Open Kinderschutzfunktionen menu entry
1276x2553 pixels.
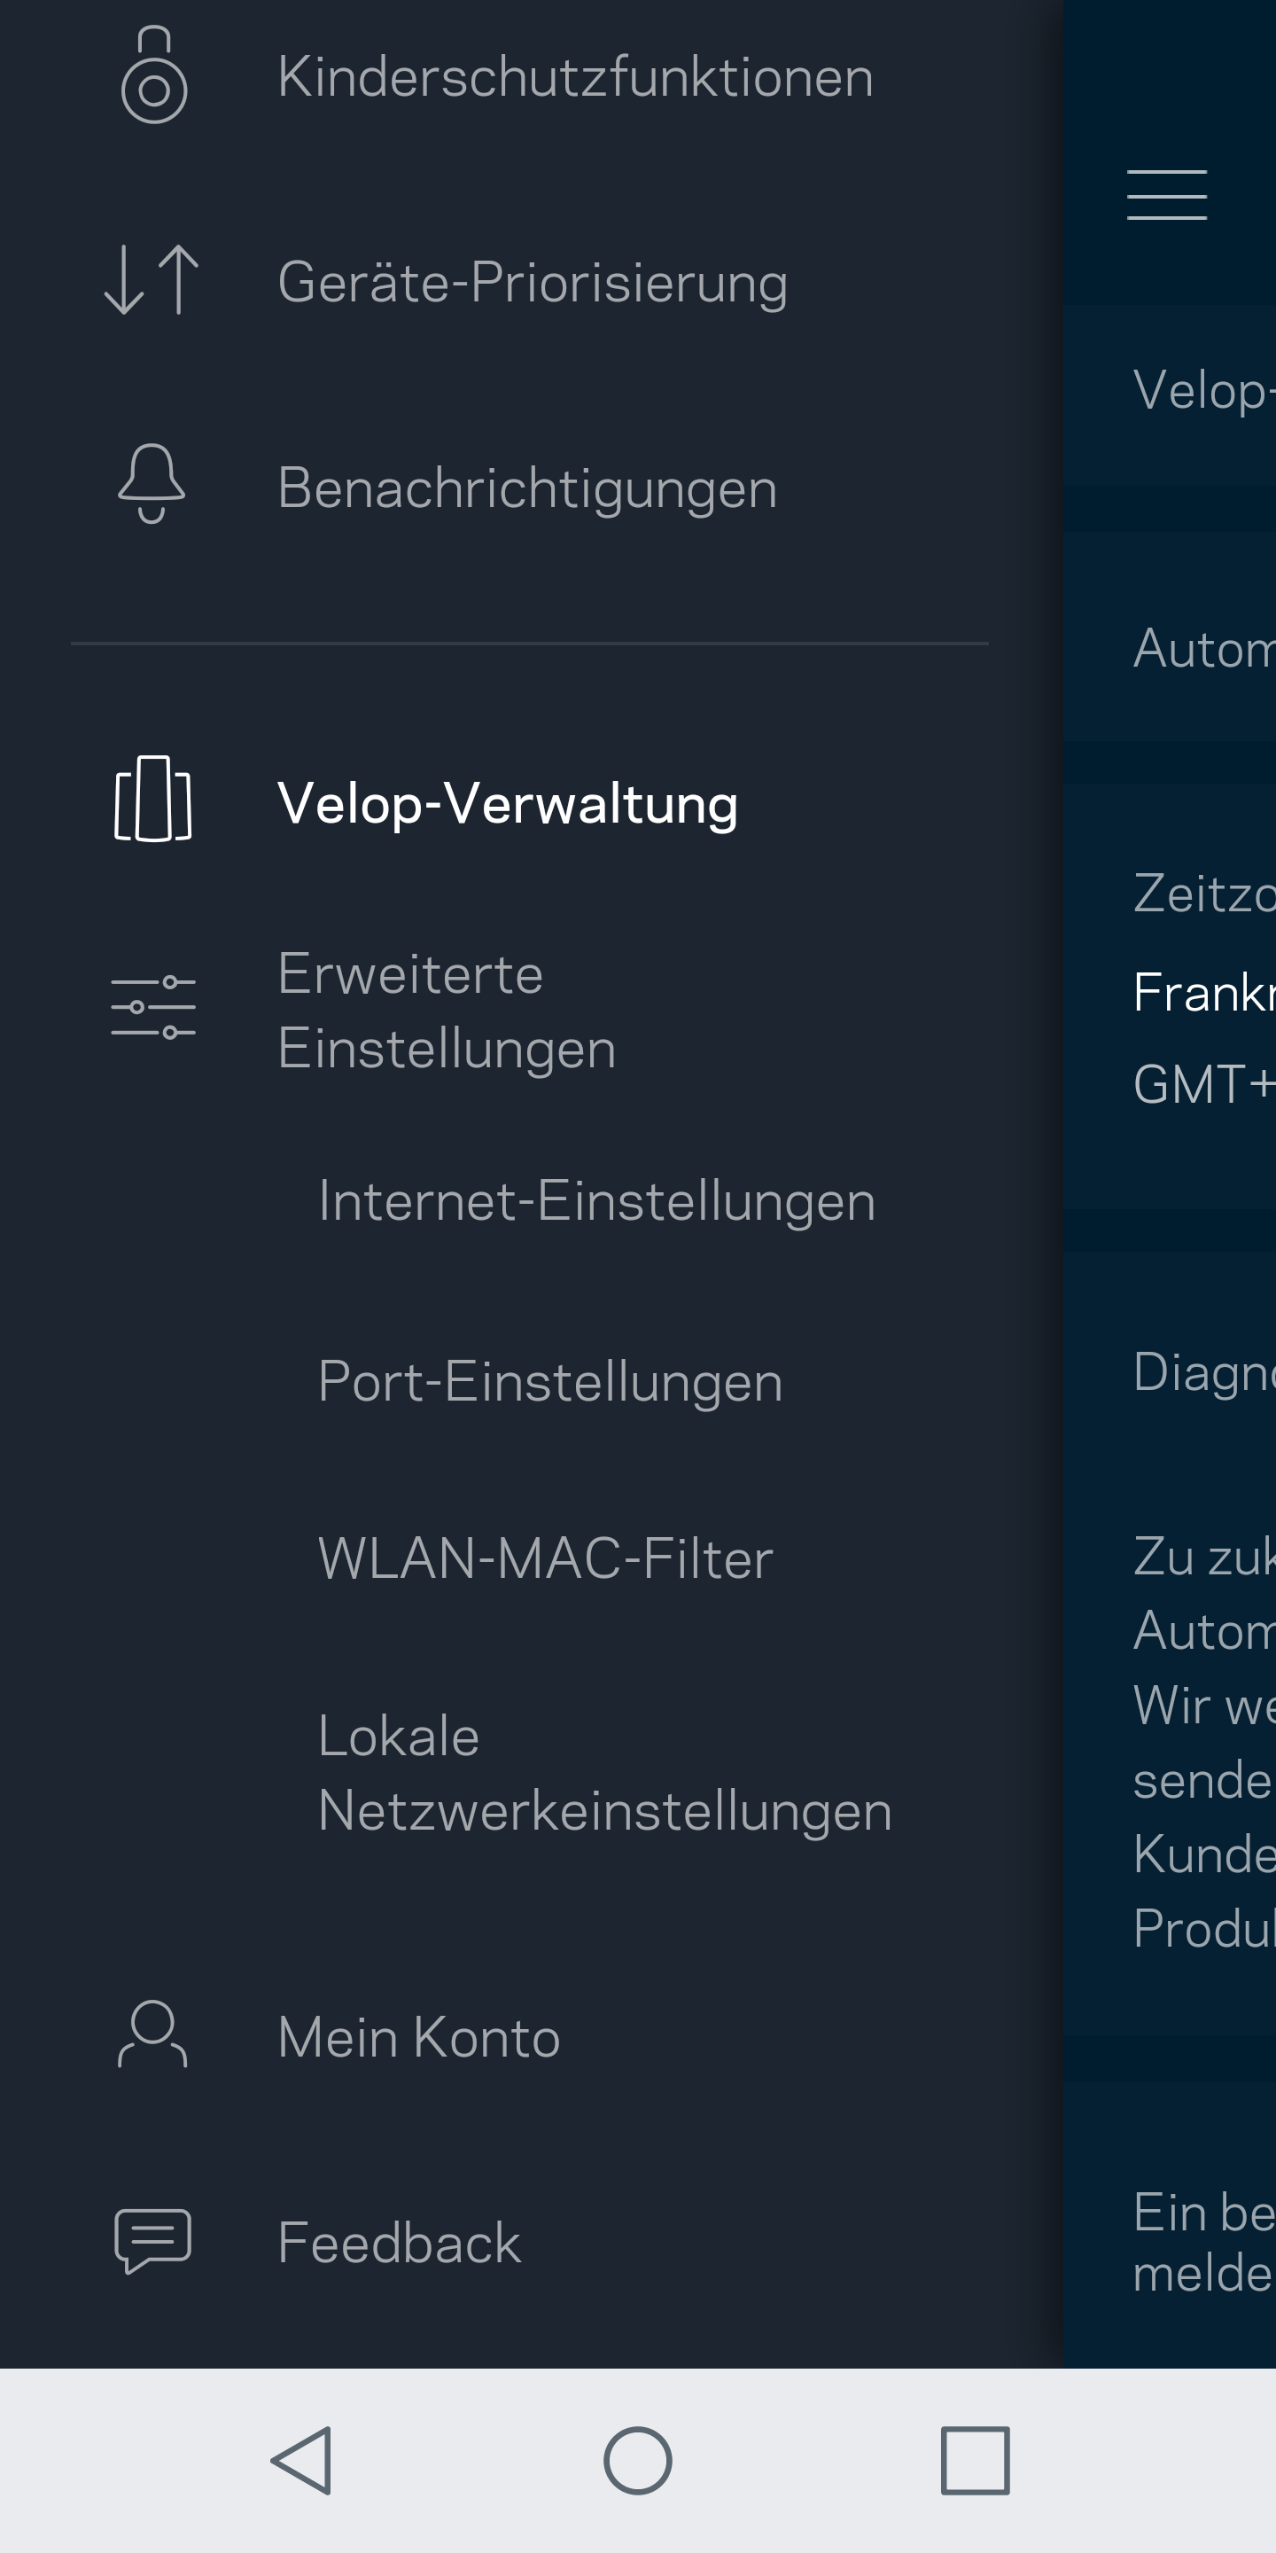[574, 76]
